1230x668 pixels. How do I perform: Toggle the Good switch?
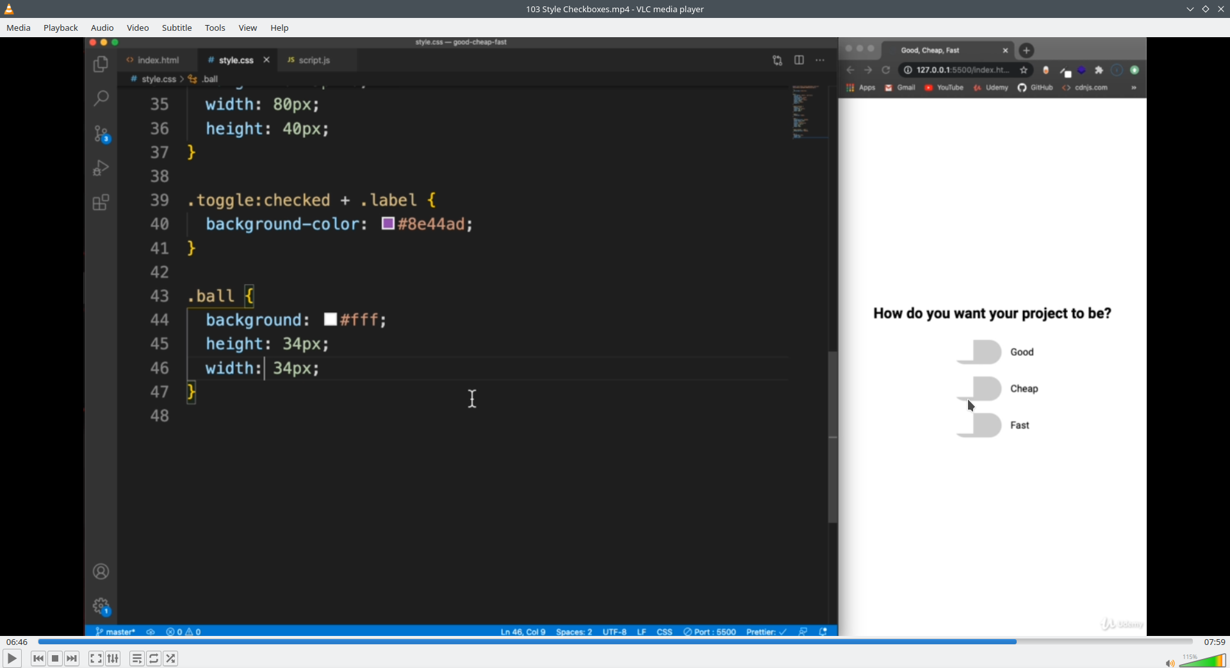[x=979, y=352]
